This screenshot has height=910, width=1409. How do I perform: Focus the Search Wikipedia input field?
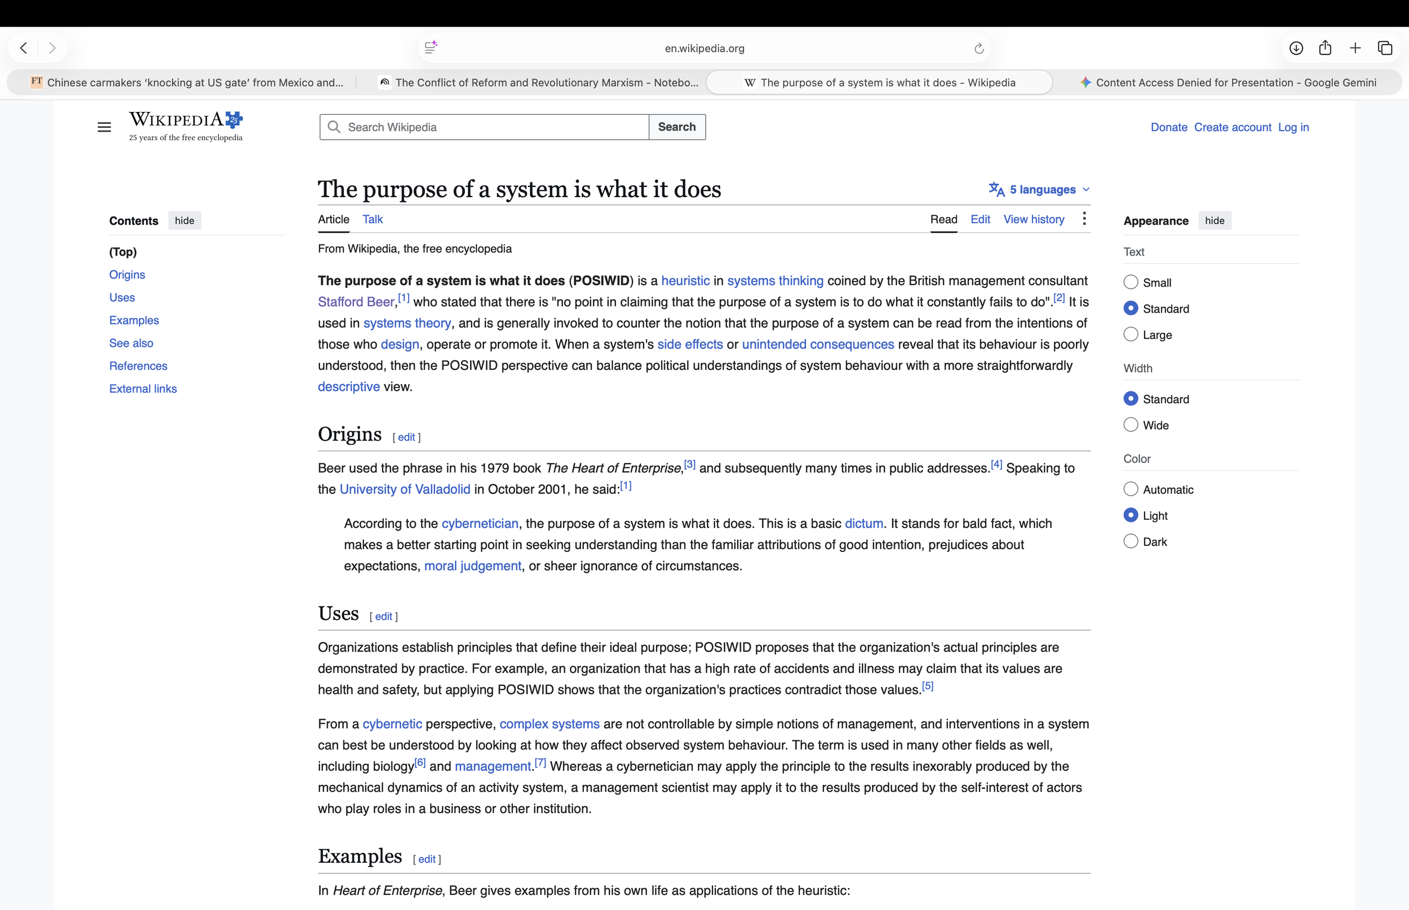(484, 127)
